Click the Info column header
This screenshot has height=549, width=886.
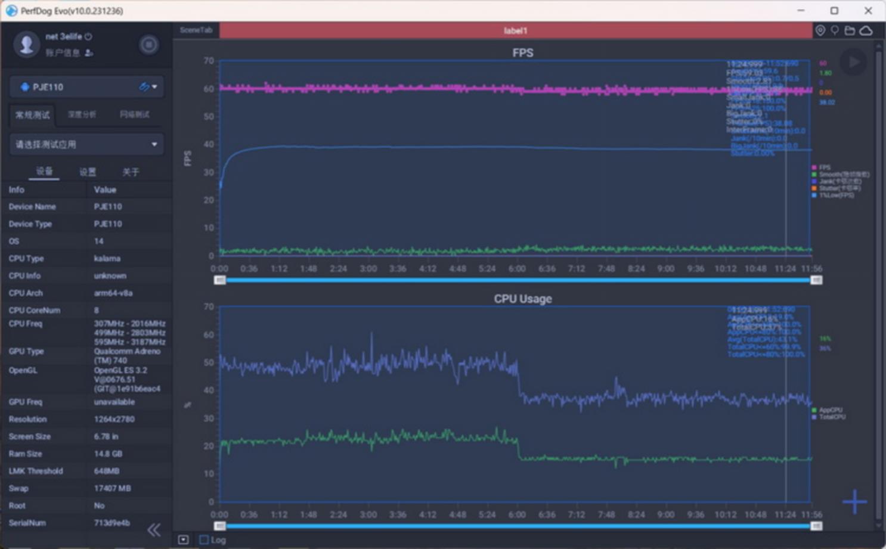17,190
